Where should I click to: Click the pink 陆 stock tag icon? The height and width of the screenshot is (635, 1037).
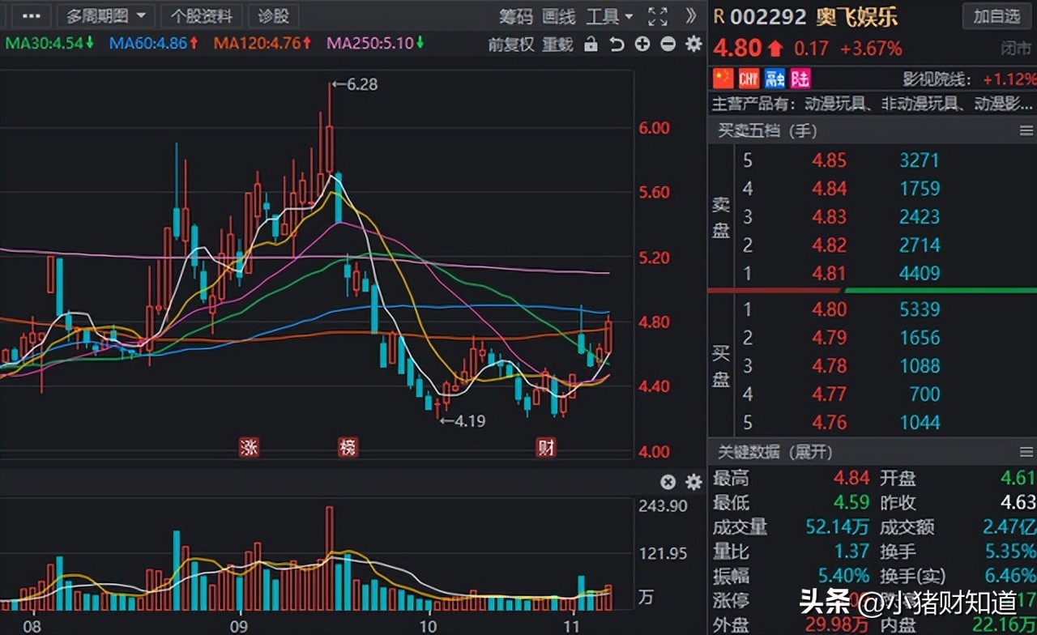800,79
